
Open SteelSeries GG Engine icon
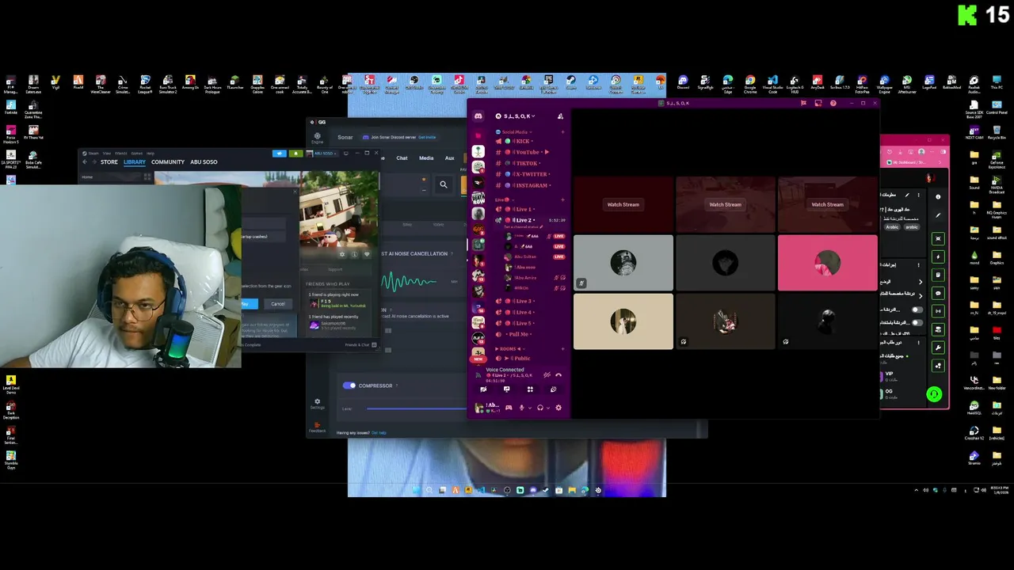coord(317,138)
